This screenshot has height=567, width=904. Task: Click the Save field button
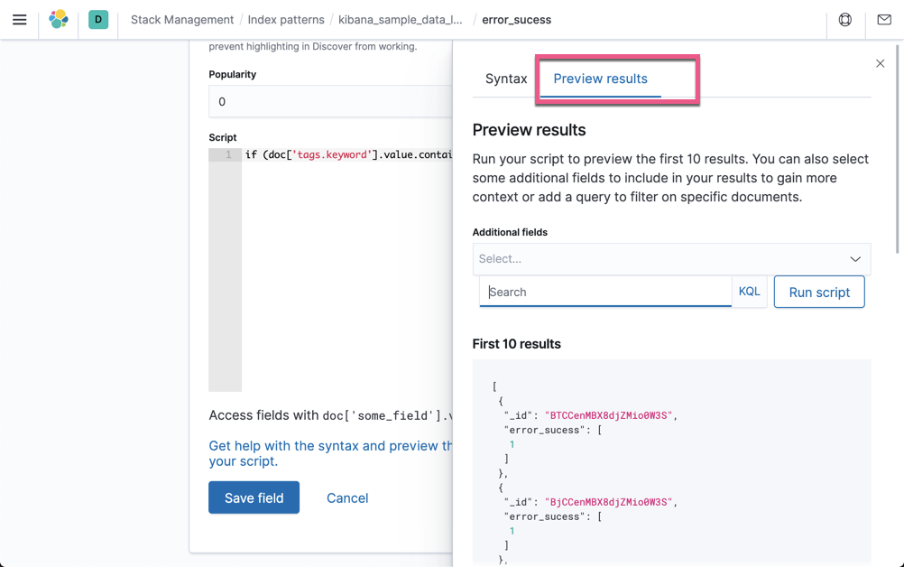click(x=254, y=497)
